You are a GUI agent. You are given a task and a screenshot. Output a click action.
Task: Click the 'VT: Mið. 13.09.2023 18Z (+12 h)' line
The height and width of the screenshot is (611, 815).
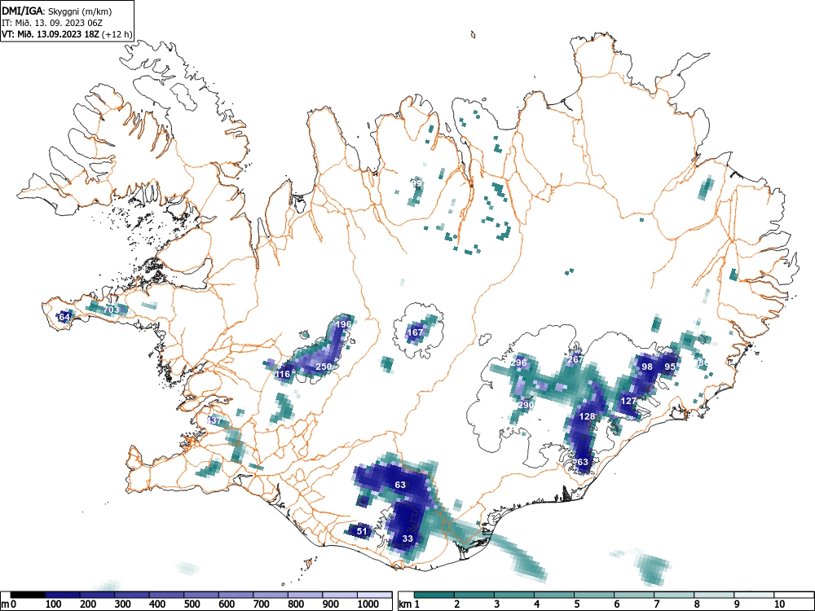[x=67, y=34]
